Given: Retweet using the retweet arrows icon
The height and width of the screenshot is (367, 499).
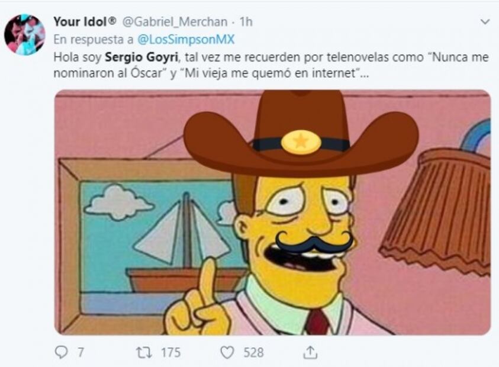Looking at the screenshot, I should pyautogui.click(x=144, y=353).
